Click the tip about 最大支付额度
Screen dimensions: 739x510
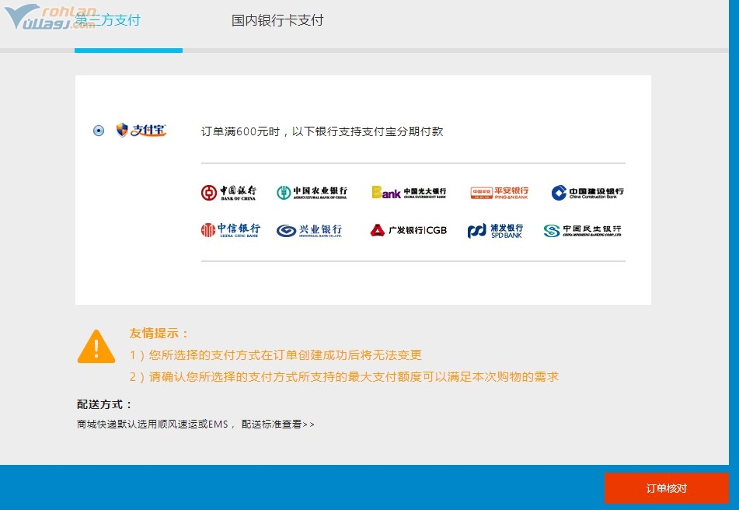tap(344, 376)
